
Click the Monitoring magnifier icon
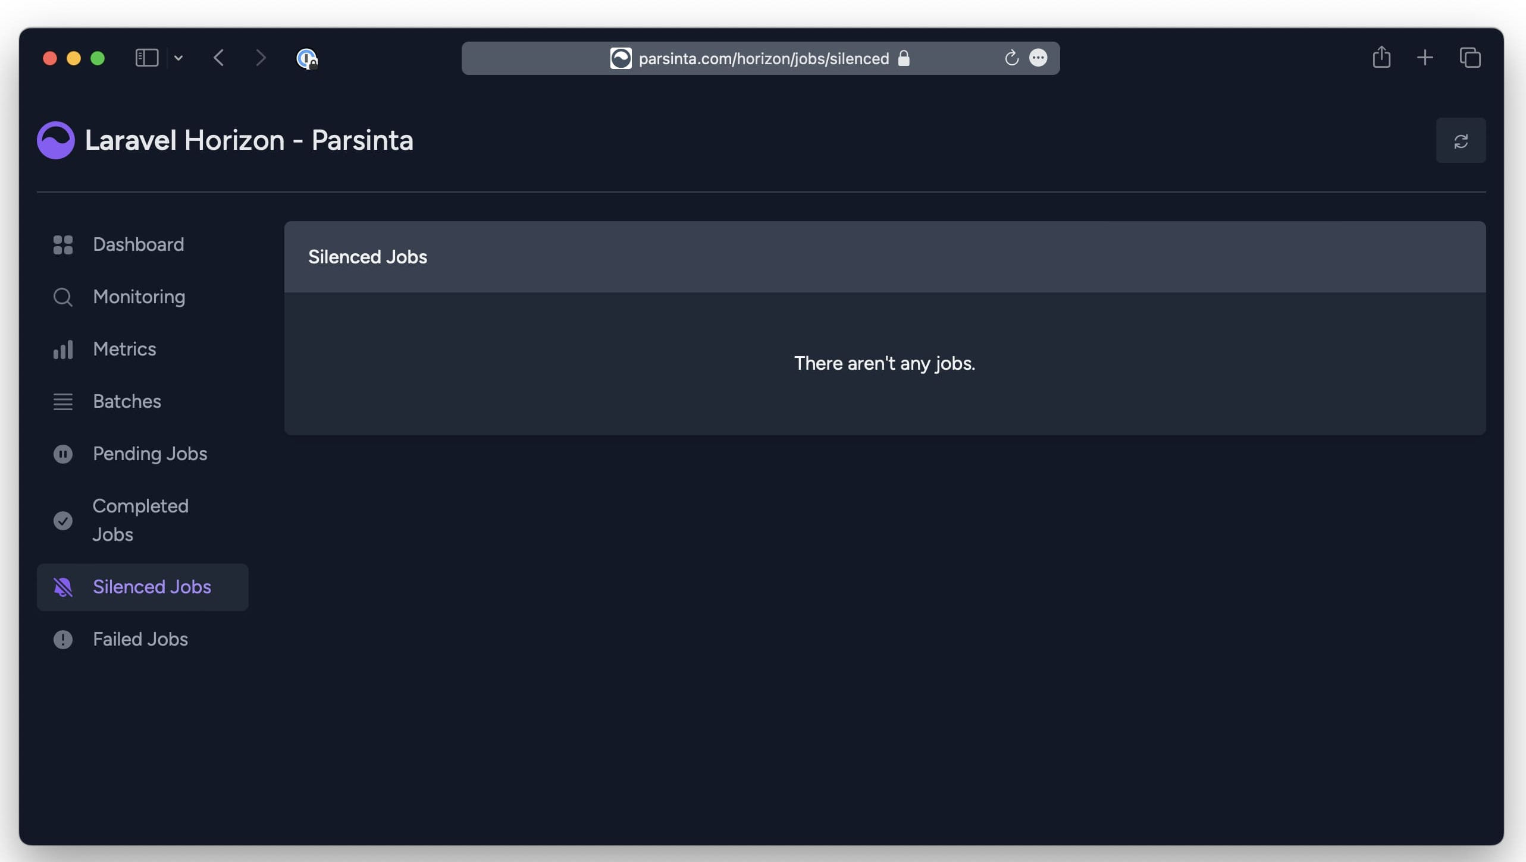click(x=62, y=297)
